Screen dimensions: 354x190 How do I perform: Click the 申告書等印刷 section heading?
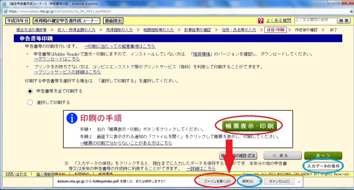point(36,38)
